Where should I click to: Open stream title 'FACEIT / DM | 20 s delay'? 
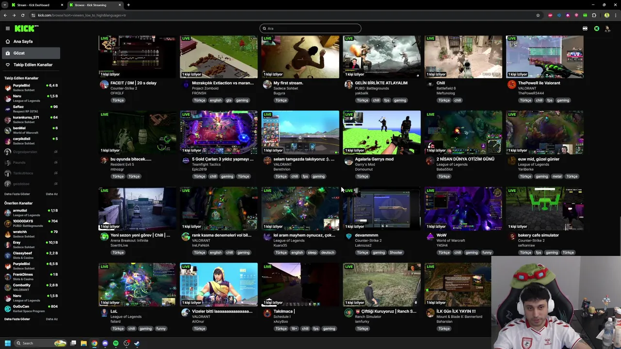click(133, 83)
